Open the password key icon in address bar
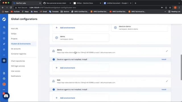The width and height of the screenshot is (182, 102). [162, 8]
